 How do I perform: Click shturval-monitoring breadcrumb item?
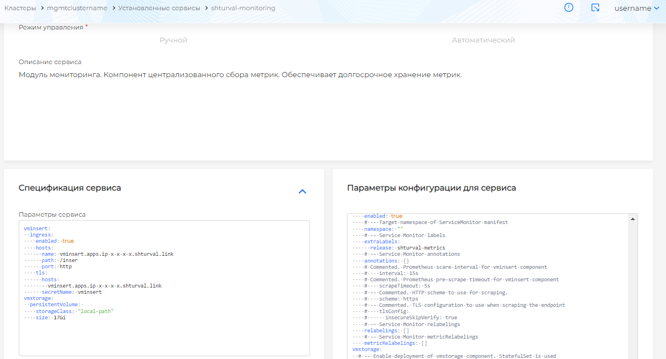click(243, 9)
